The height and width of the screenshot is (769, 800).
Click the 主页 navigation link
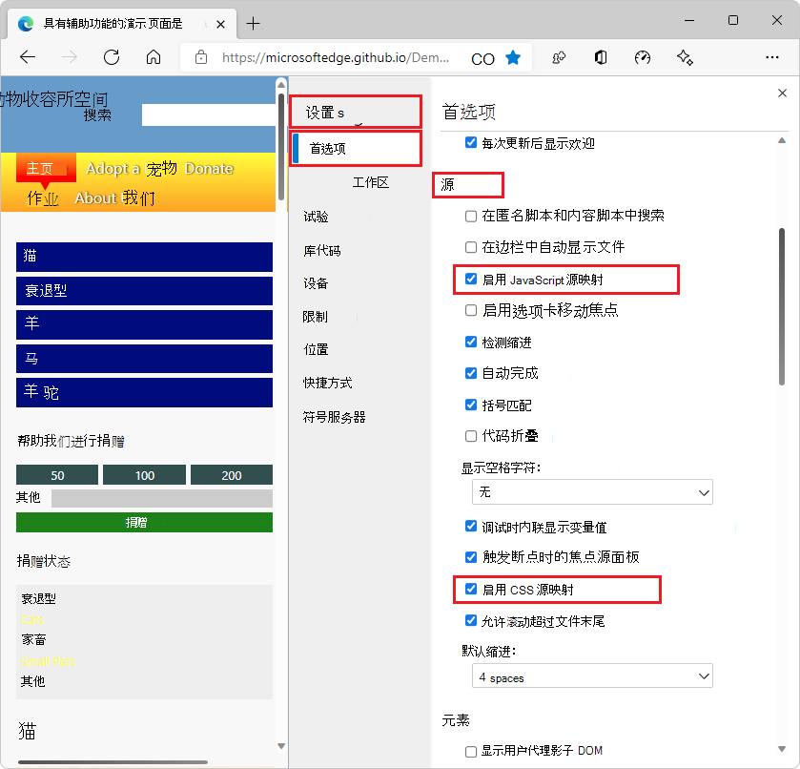[46, 168]
